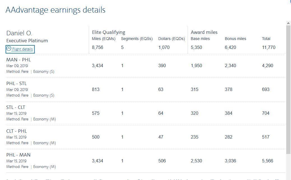
Task: Click the scrollbar up arrow
Action: [x=288, y=23]
